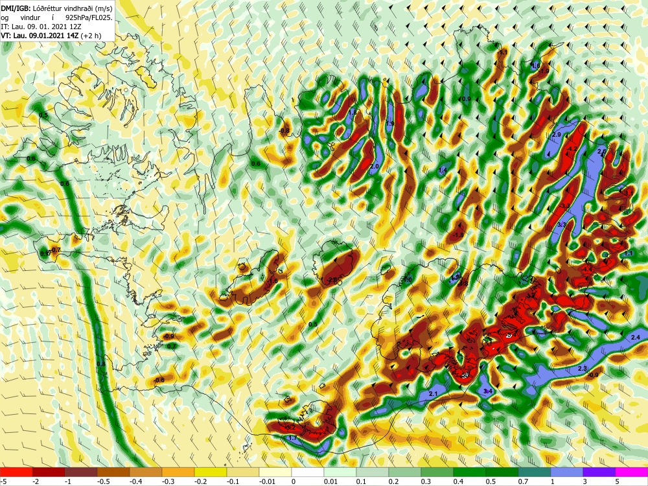Select the brown legend swatch between -0.5 and -0.4

pyautogui.click(x=113, y=472)
